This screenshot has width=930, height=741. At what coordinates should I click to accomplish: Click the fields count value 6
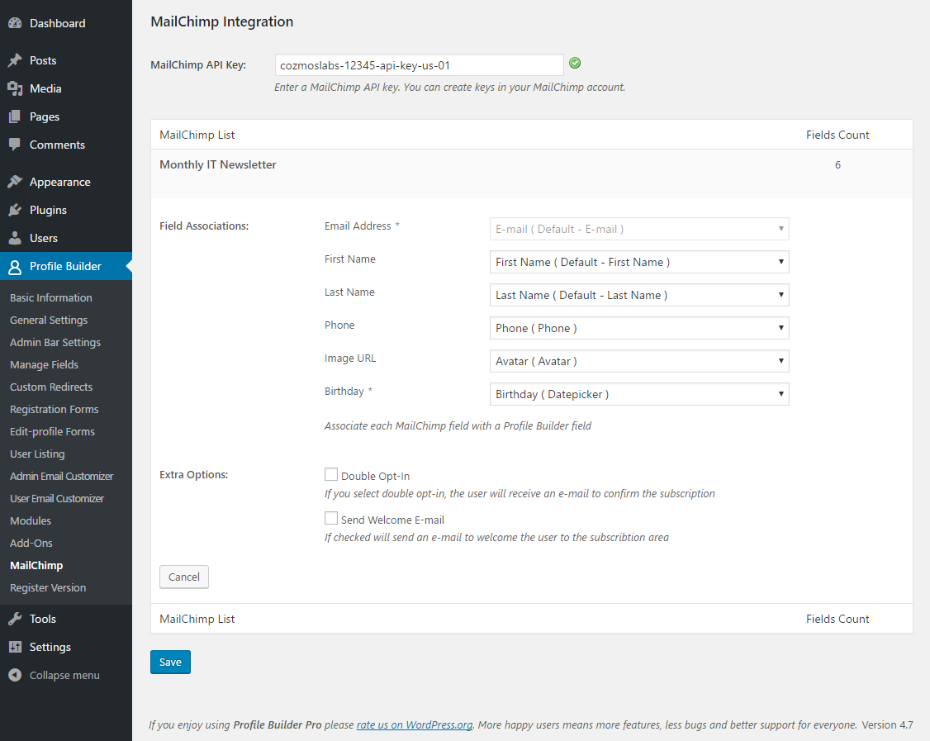coord(837,165)
